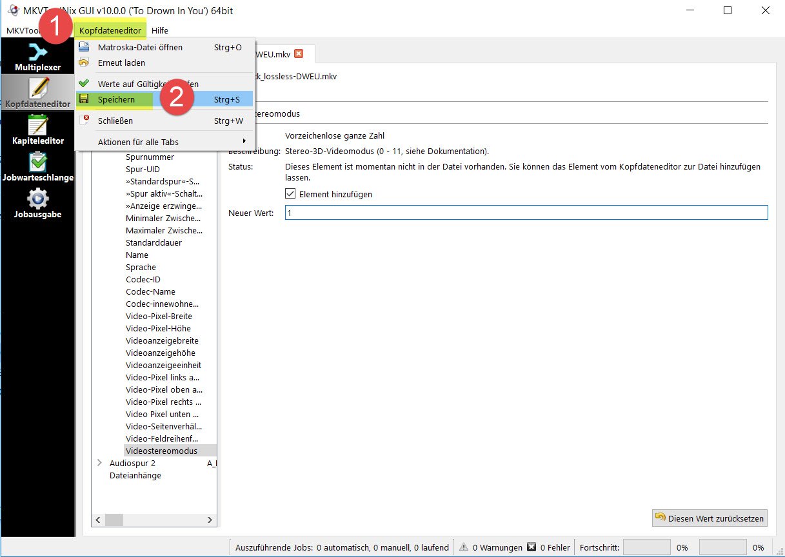Viewport: 785px width, 557px height.
Task: Open the Aktionen für alle Tabs submenu
Action: tap(164, 142)
